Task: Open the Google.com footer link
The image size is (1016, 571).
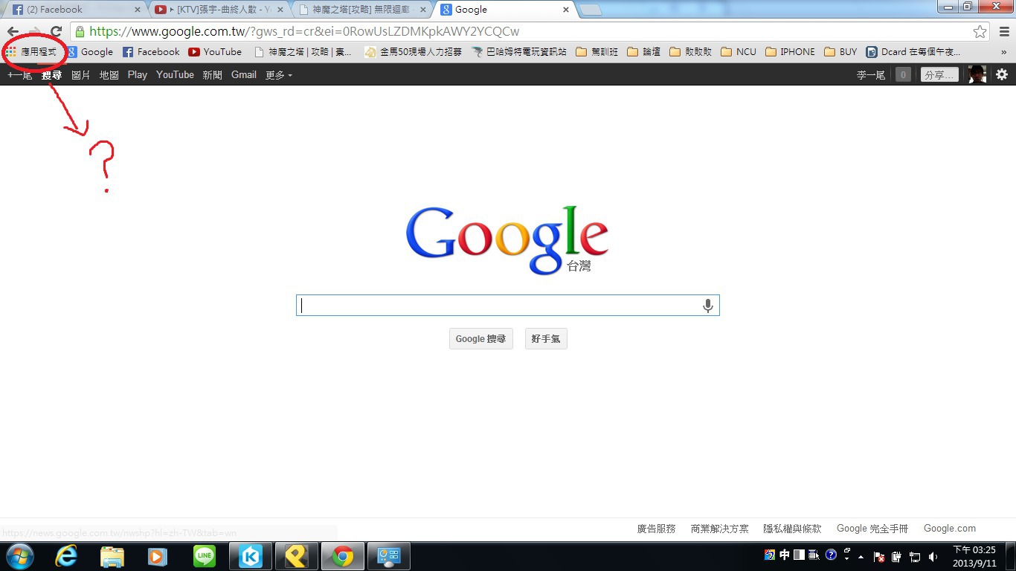Action: [950, 529]
